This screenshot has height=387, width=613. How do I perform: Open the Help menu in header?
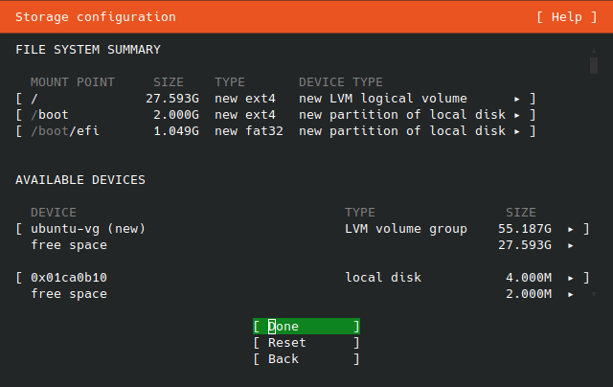(566, 17)
